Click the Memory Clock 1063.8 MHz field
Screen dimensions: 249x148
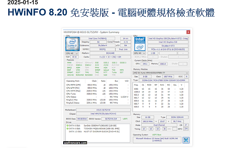pyautogui.click(x=148, y=121)
